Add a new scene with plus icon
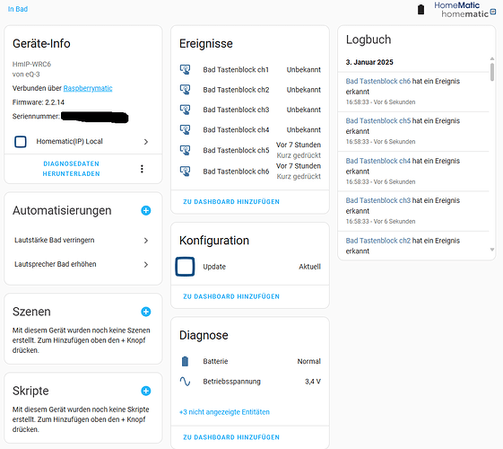503x449 pixels. [146, 312]
